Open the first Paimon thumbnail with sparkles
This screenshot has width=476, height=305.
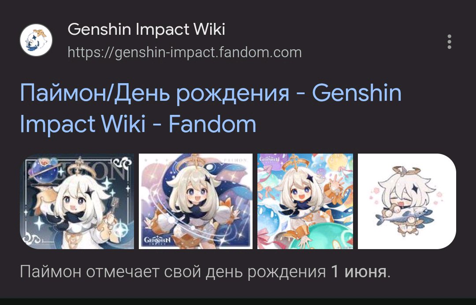point(77,201)
